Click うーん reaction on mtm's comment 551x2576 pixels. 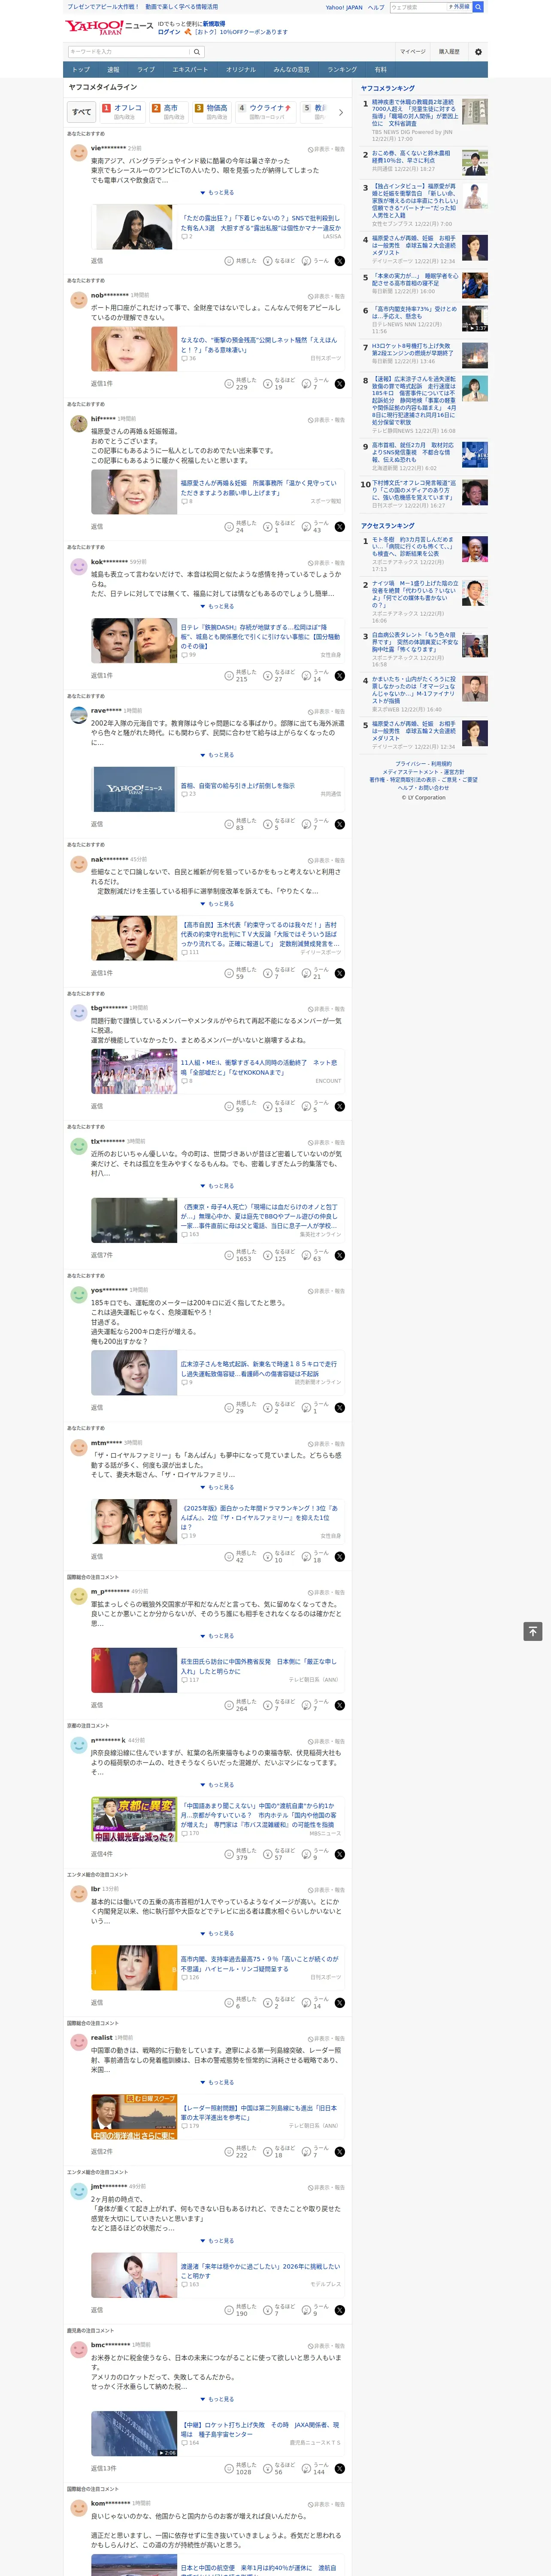coord(315,1557)
